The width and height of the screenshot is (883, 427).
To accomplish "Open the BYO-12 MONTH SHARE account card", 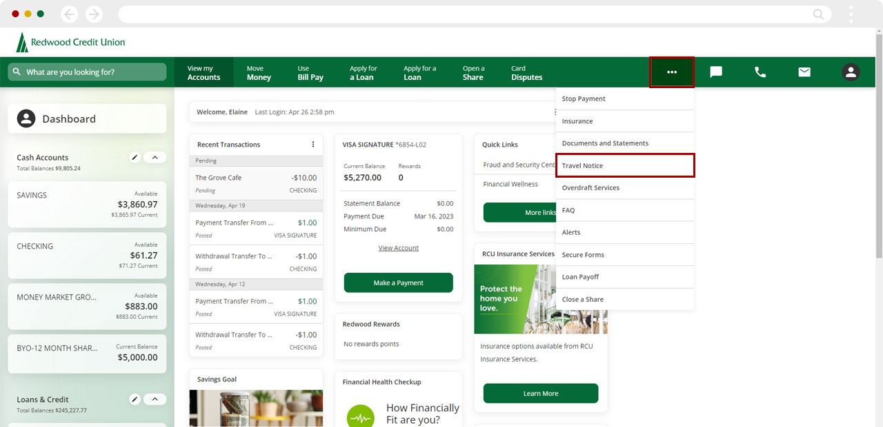I will pos(87,354).
